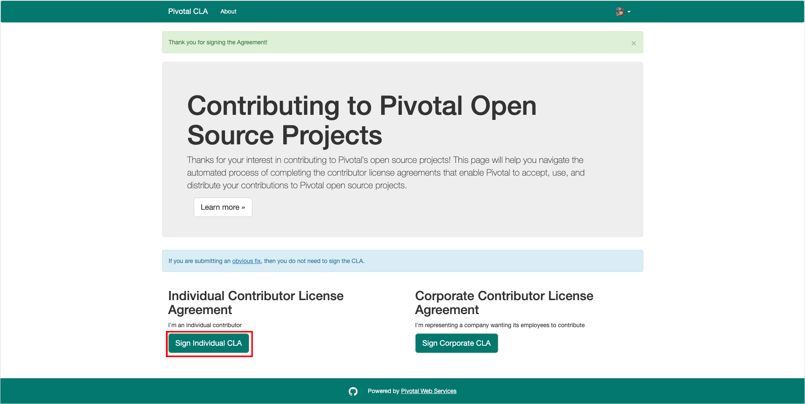Click 'I'm representing a company' description text
This screenshot has width=805, height=404.
point(500,325)
